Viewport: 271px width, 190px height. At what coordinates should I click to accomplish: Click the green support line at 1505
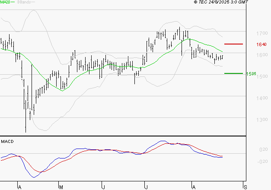point(233,73)
